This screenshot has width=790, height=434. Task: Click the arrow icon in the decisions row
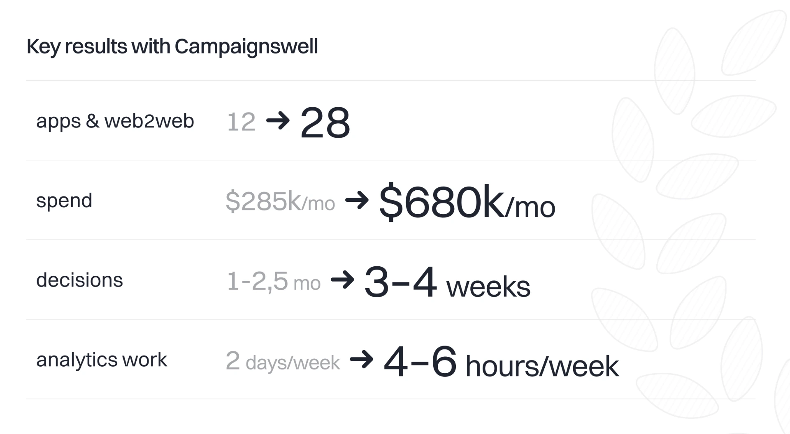(342, 280)
